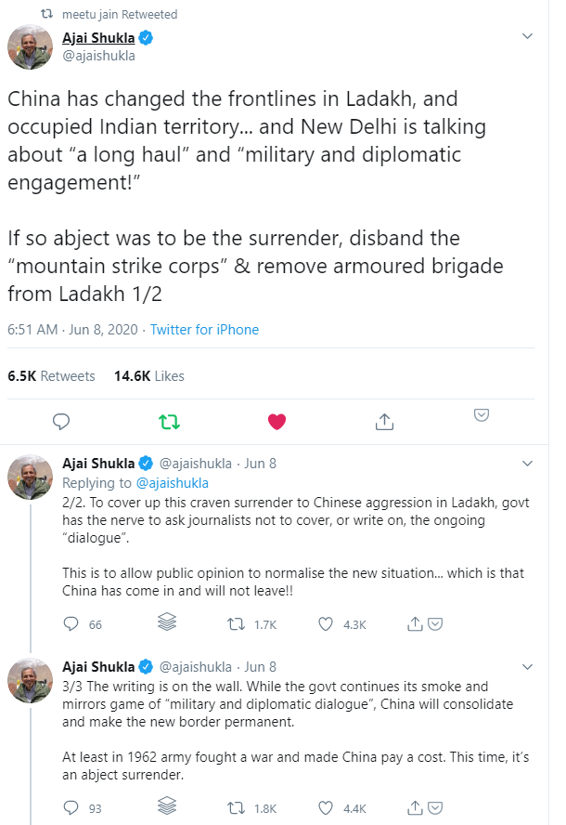
Task: Like the 3/3 tweet with 4.4K likes
Action: [x=325, y=808]
